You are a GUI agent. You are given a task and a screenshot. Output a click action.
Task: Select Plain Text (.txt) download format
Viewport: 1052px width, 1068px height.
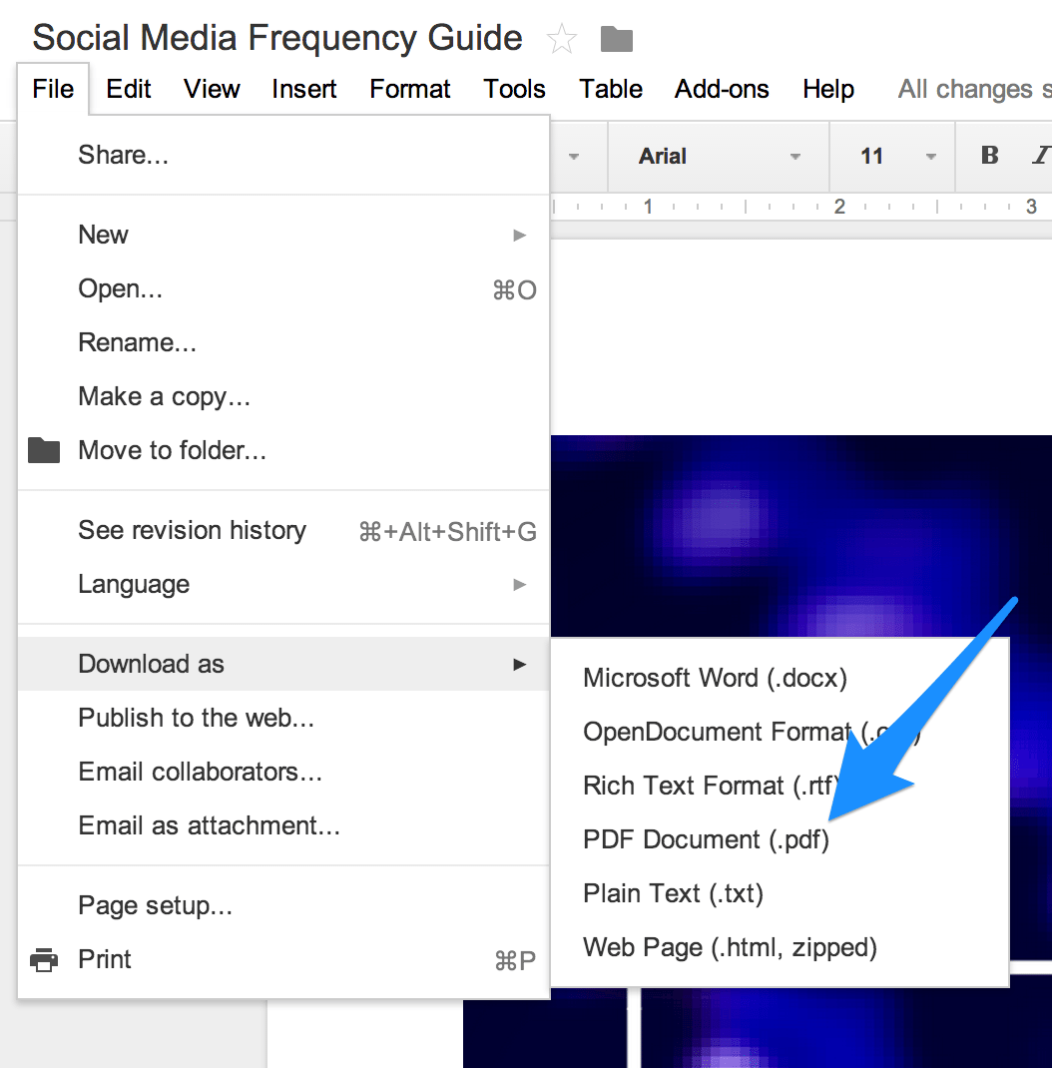point(673,893)
